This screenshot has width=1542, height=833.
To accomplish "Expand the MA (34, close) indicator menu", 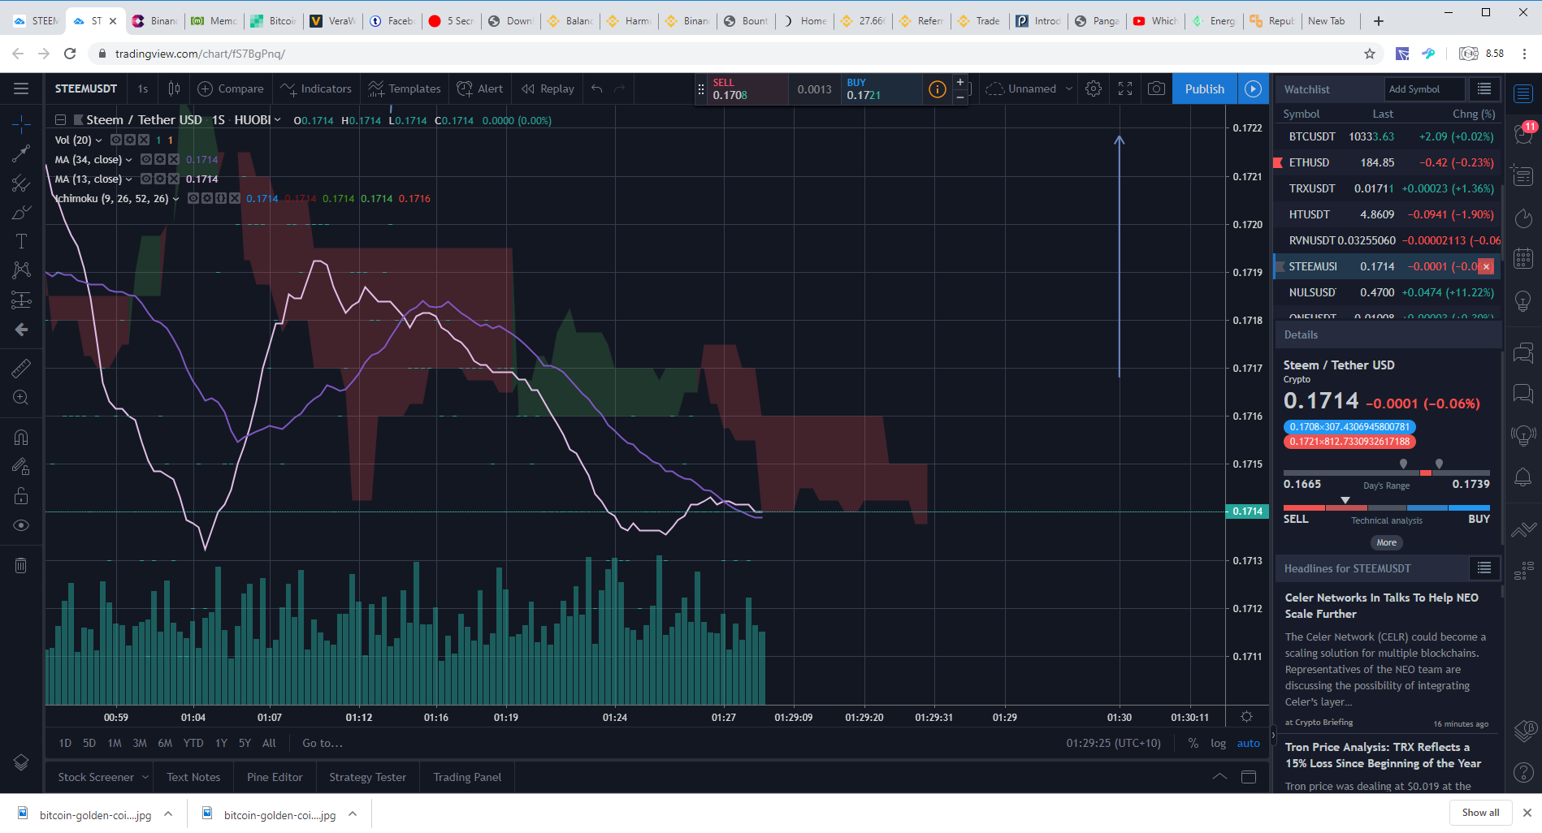I will tap(128, 160).
